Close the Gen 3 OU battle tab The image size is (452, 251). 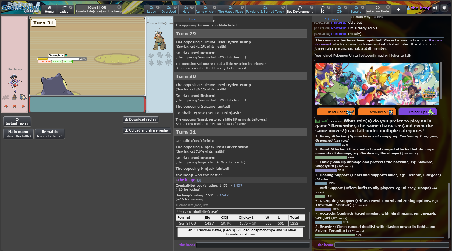pos(119,7)
